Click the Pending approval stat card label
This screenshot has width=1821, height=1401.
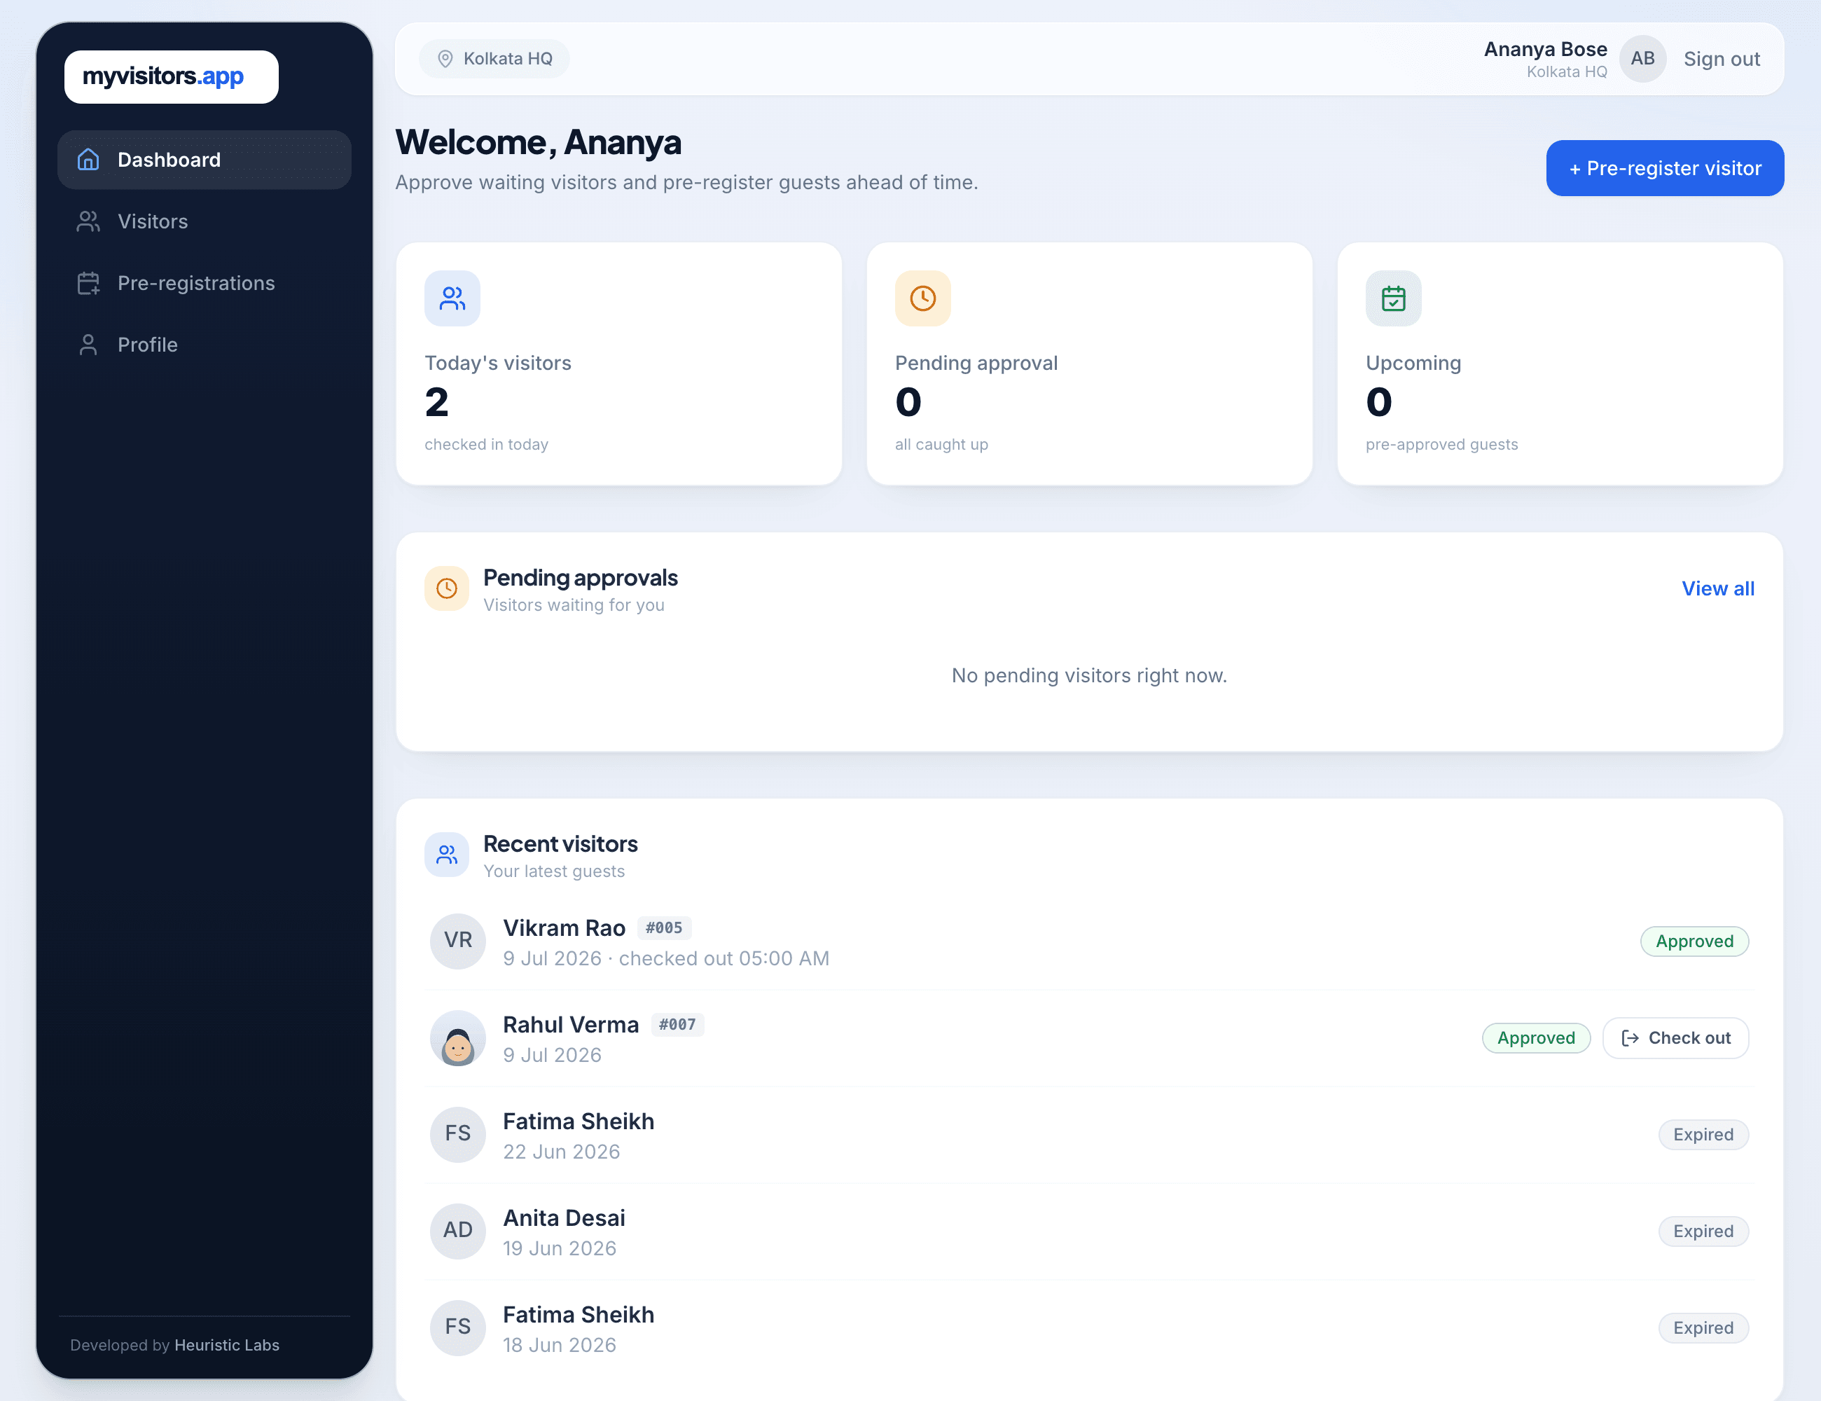pyautogui.click(x=976, y=363)
